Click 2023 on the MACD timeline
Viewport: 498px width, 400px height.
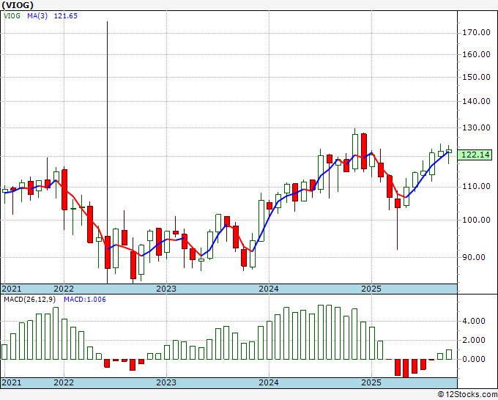pos(166,382)
